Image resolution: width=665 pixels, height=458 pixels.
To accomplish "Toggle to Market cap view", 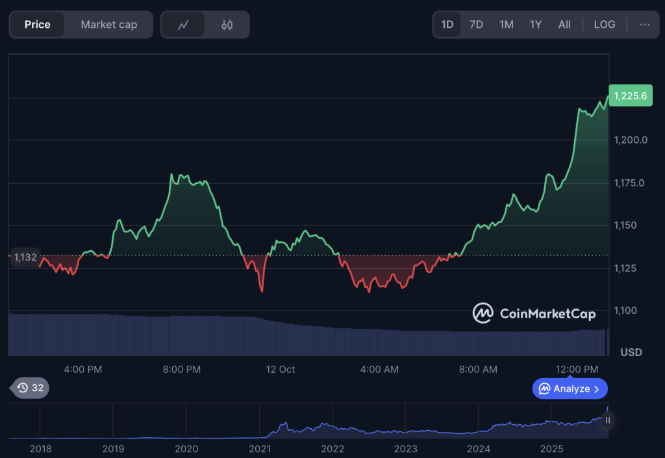I will tap(108, 24).
